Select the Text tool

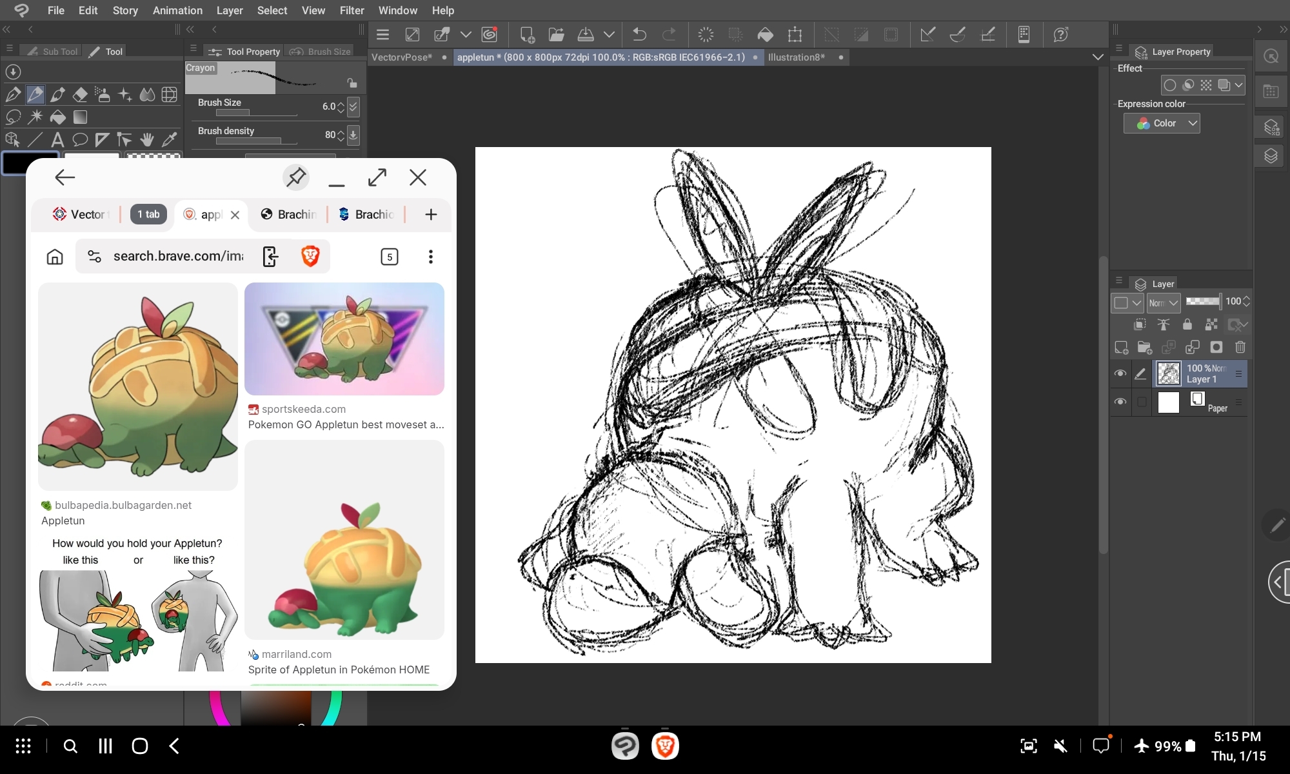coord(57,139)
